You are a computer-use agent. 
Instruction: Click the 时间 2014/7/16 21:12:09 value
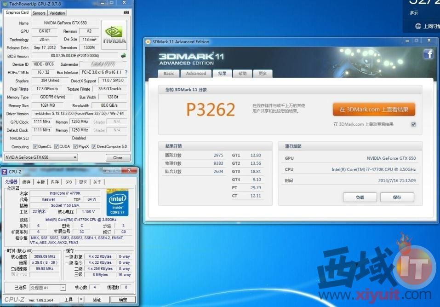pos(397,180)
